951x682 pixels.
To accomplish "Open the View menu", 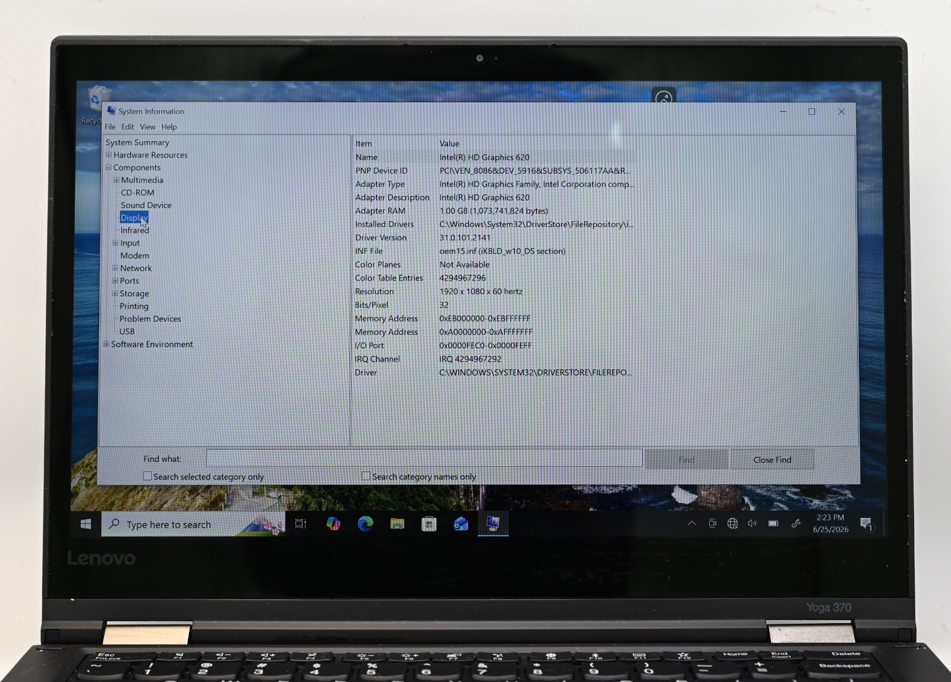I will point(147,127).
